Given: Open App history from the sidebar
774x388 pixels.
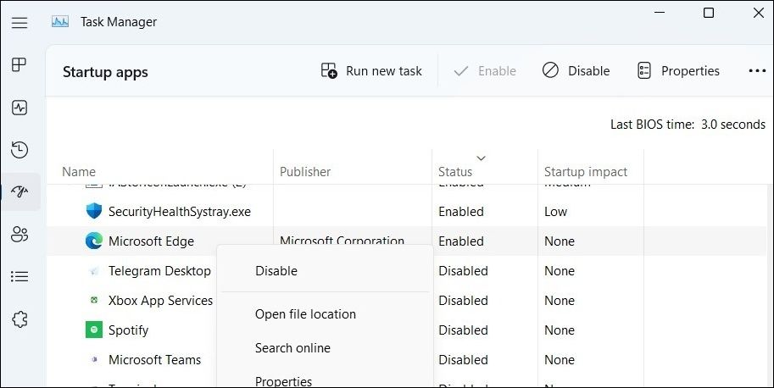Looking at the screenshot, I should tap(19, 150).
